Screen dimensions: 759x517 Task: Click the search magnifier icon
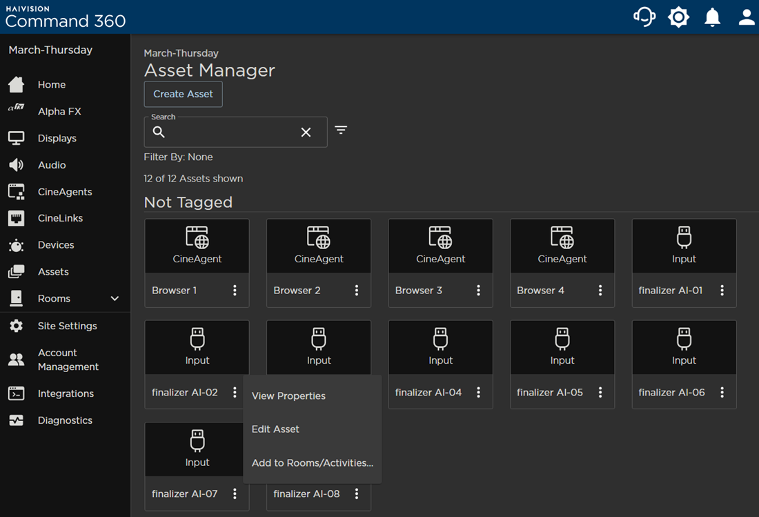pyautogui.click(x=159, y=132)
